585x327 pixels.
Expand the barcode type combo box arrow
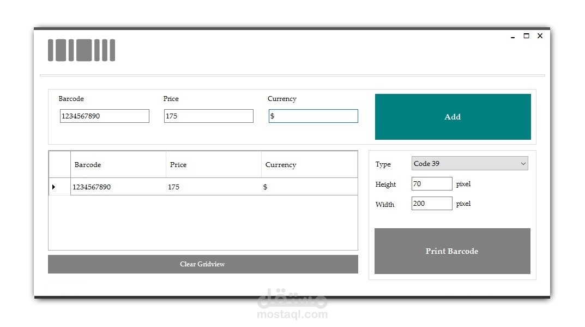click(523, 163)
